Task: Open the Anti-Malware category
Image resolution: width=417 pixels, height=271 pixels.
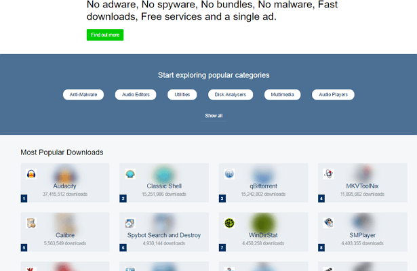Action: pyautogui.click(x=83, y=95)
